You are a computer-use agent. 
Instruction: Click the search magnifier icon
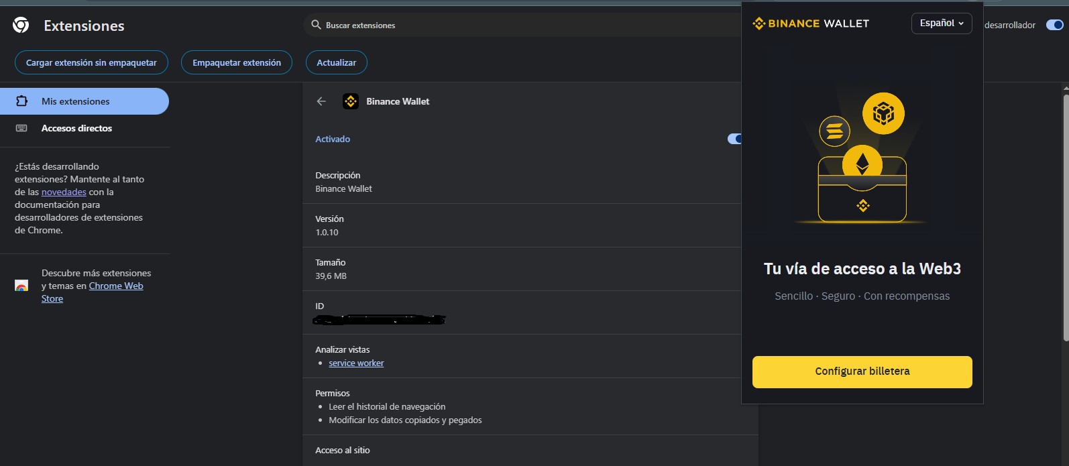pos(316,25)
